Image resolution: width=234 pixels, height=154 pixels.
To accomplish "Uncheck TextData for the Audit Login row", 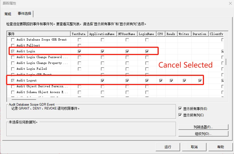I will [79, 51].
